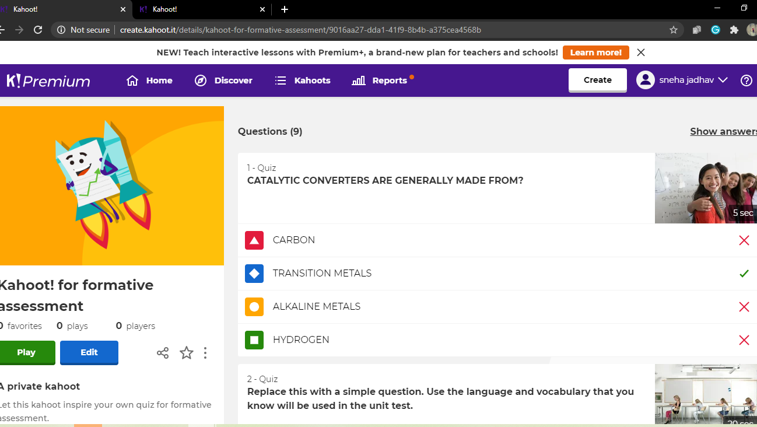
Task: Select the Home navigation icon
Action: point(132,80)
